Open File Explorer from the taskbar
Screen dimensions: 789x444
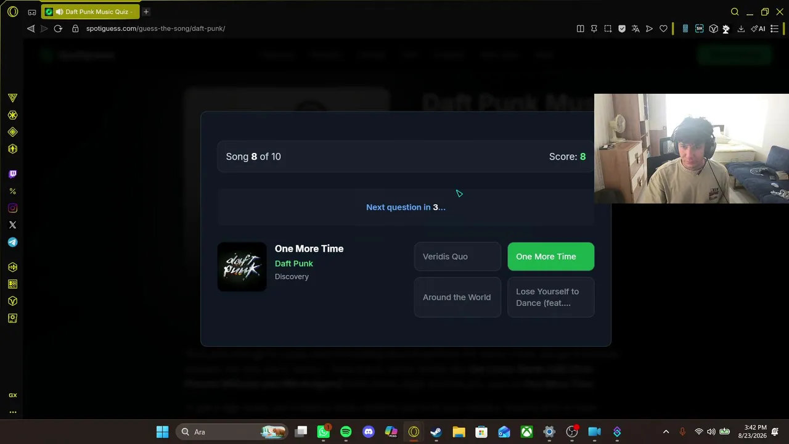(459, 432)
